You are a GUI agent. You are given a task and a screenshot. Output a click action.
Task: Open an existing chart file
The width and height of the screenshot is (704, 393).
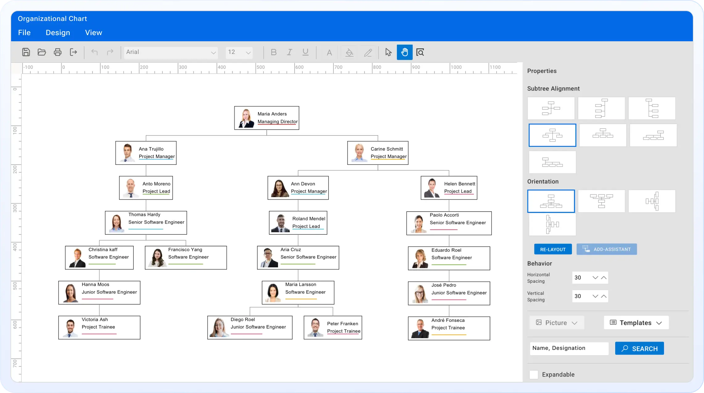[42, 52]
